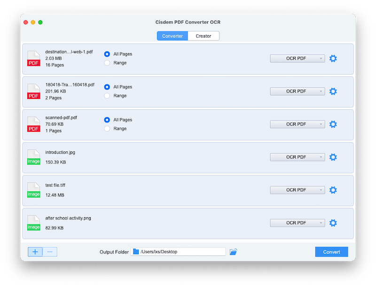Click the Convert button
Screen dimensions: 376x288
pos(331,251)
